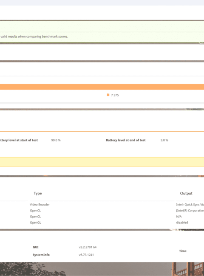This screenshot has width=204, height=276.
Task: Click the GUI label
Action: [36, 247]
